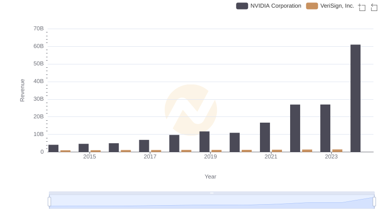
Task: Click the 70B y-axis label
Action: [x=39, y=29]
